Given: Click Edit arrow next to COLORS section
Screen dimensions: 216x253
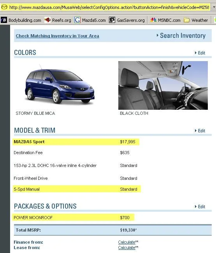Looking at the screenshot, I should [200, 53].
